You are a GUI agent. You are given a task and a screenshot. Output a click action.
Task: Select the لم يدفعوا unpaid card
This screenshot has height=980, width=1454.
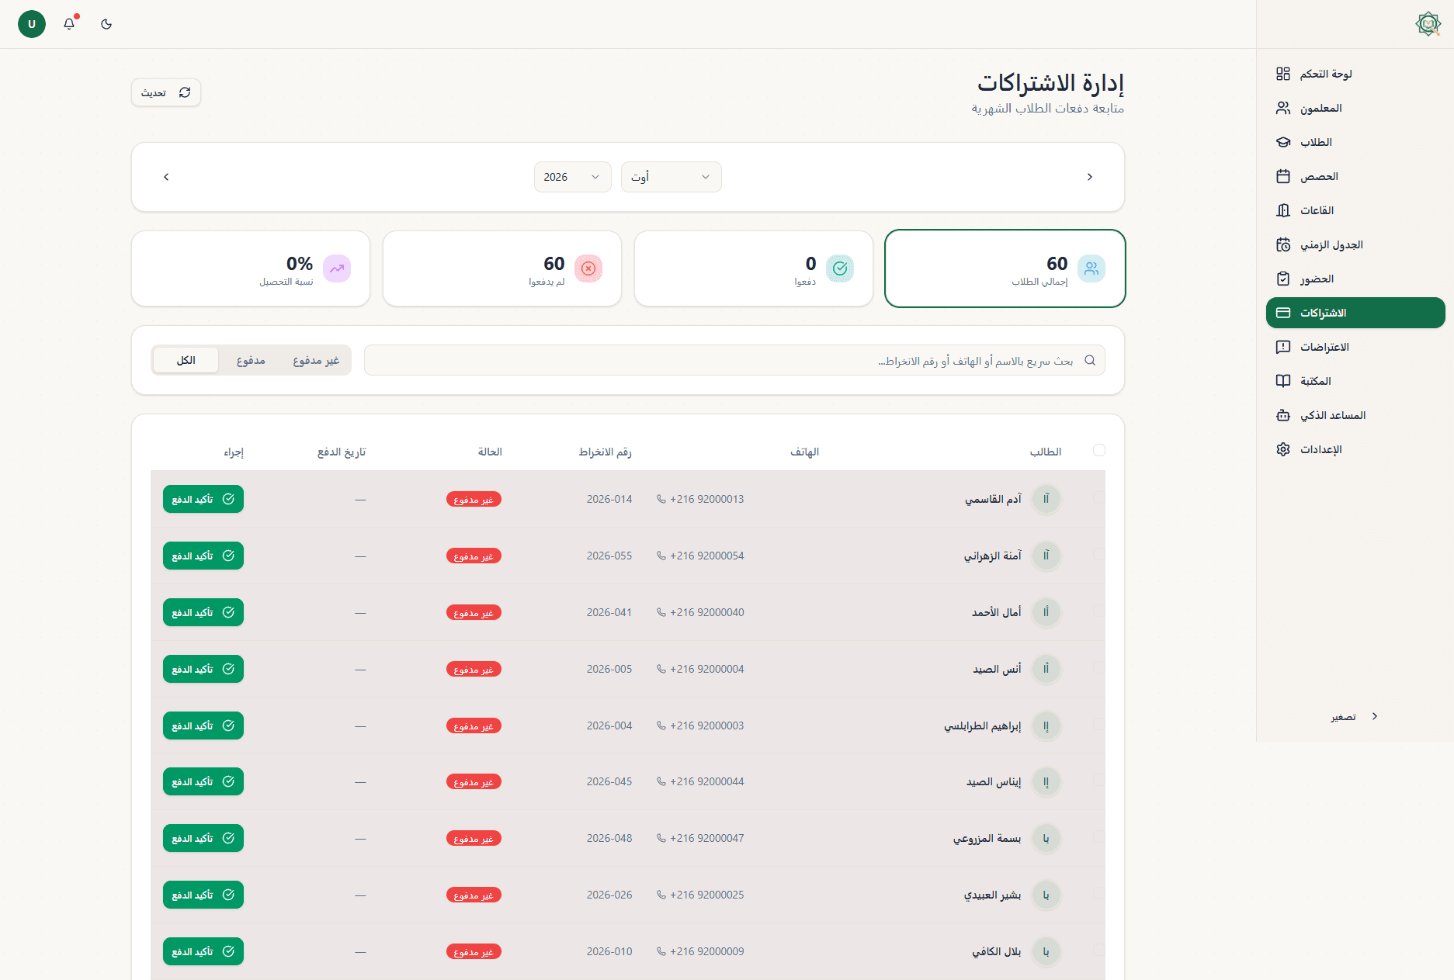pos(502,268)
